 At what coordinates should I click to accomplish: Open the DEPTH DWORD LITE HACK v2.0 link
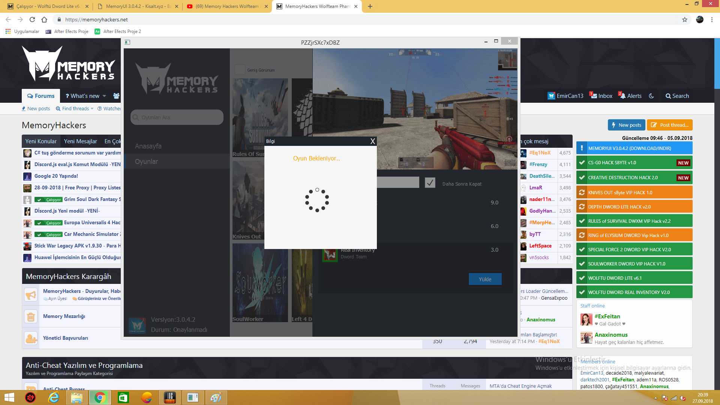634,207
